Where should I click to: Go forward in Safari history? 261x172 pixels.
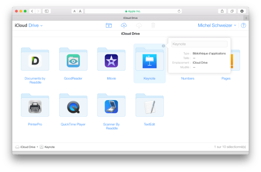coord(38,11)
